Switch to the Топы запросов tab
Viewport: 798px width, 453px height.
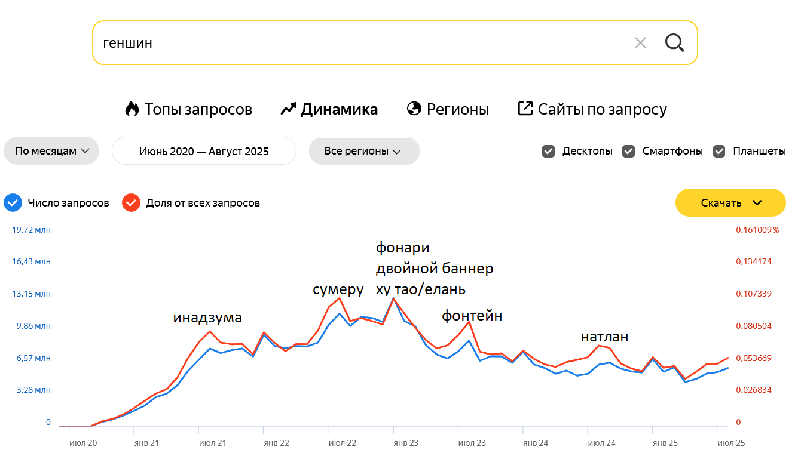pyautogui.click(x=198, y=109)
